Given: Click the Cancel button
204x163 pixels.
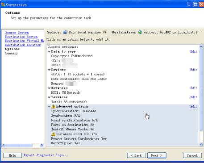Looking at the screenshot, I should pyautogui.click(x=192, y=155).
